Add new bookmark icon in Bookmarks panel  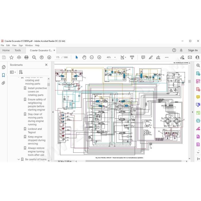[x=21, y=72]
